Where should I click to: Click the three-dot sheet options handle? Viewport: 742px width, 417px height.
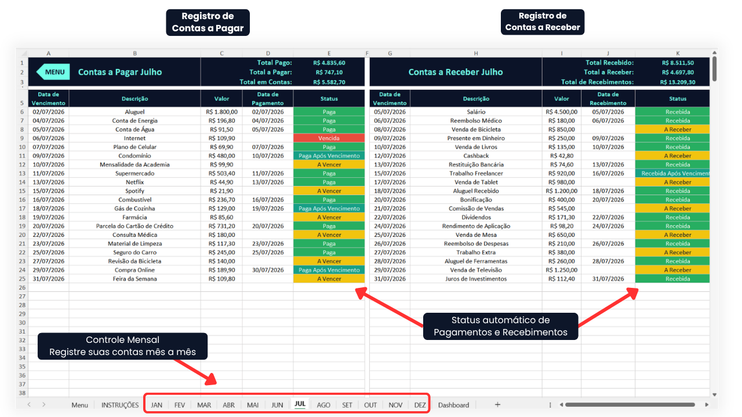550,405
